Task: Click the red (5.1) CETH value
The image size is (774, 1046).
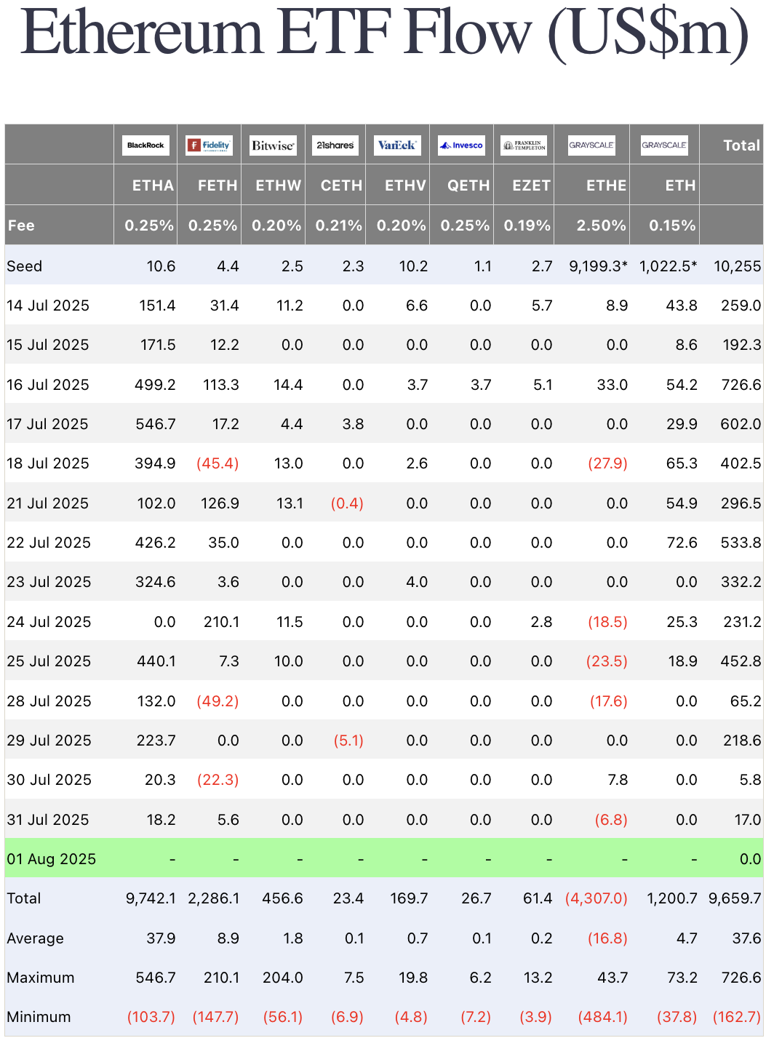Action: (348, 740)
